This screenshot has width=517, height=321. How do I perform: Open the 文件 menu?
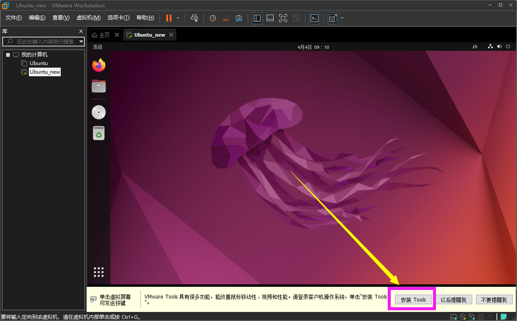[14, 18]
